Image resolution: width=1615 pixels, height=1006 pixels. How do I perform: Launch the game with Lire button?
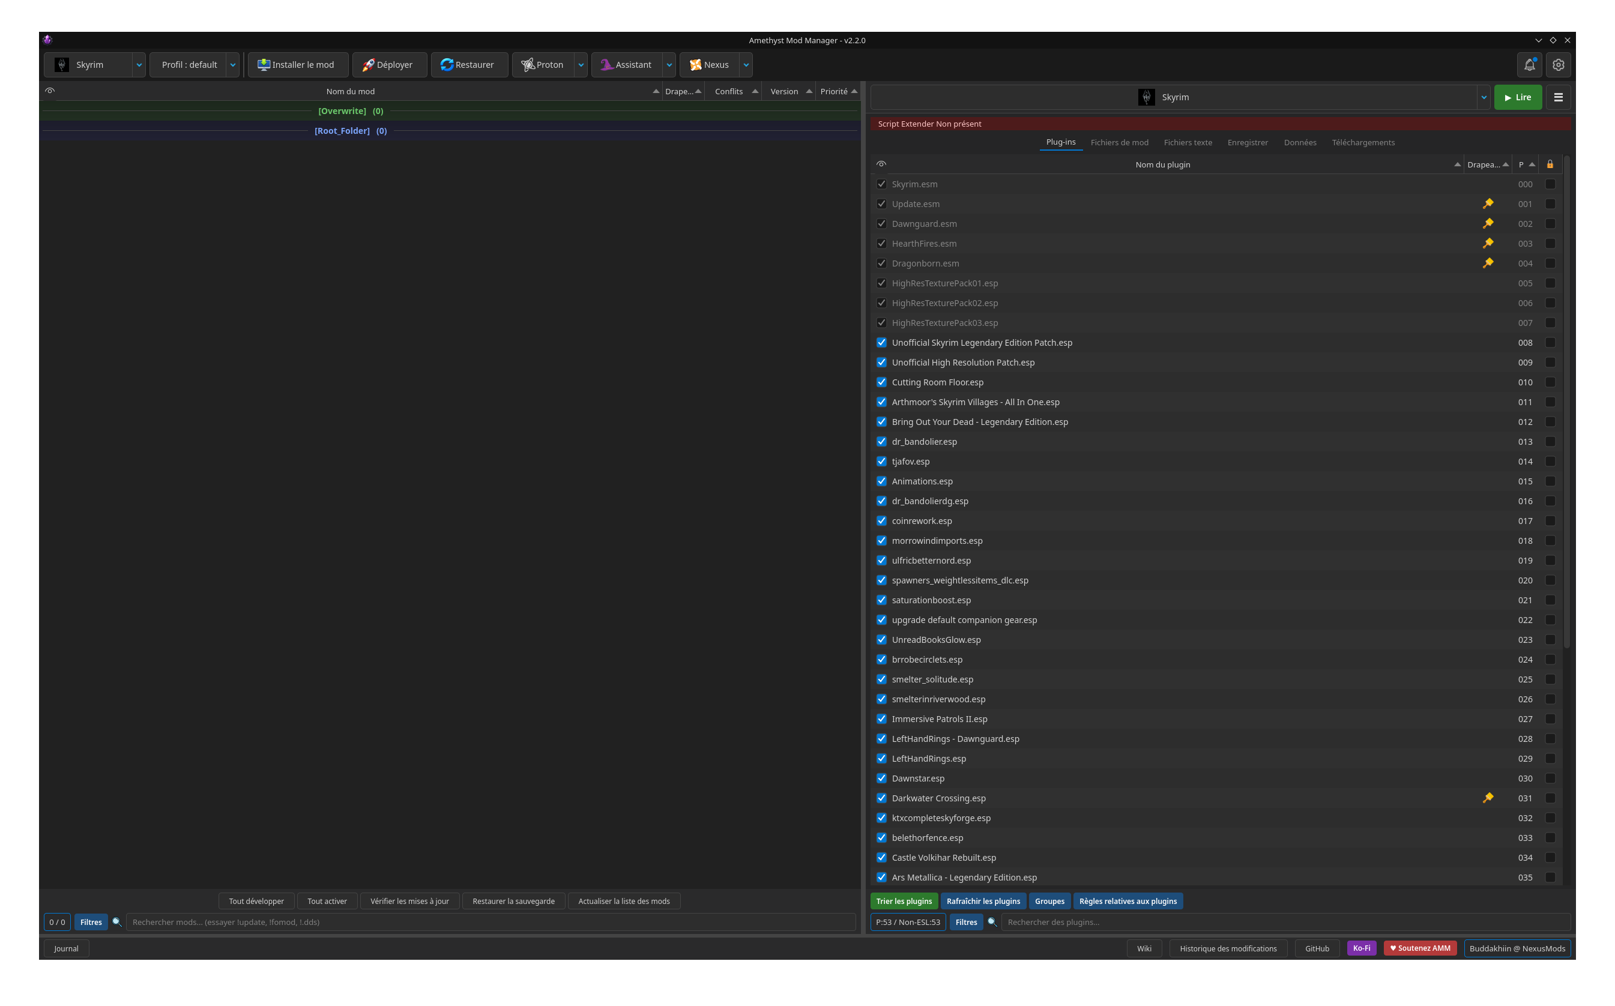tap(1518, 97)
